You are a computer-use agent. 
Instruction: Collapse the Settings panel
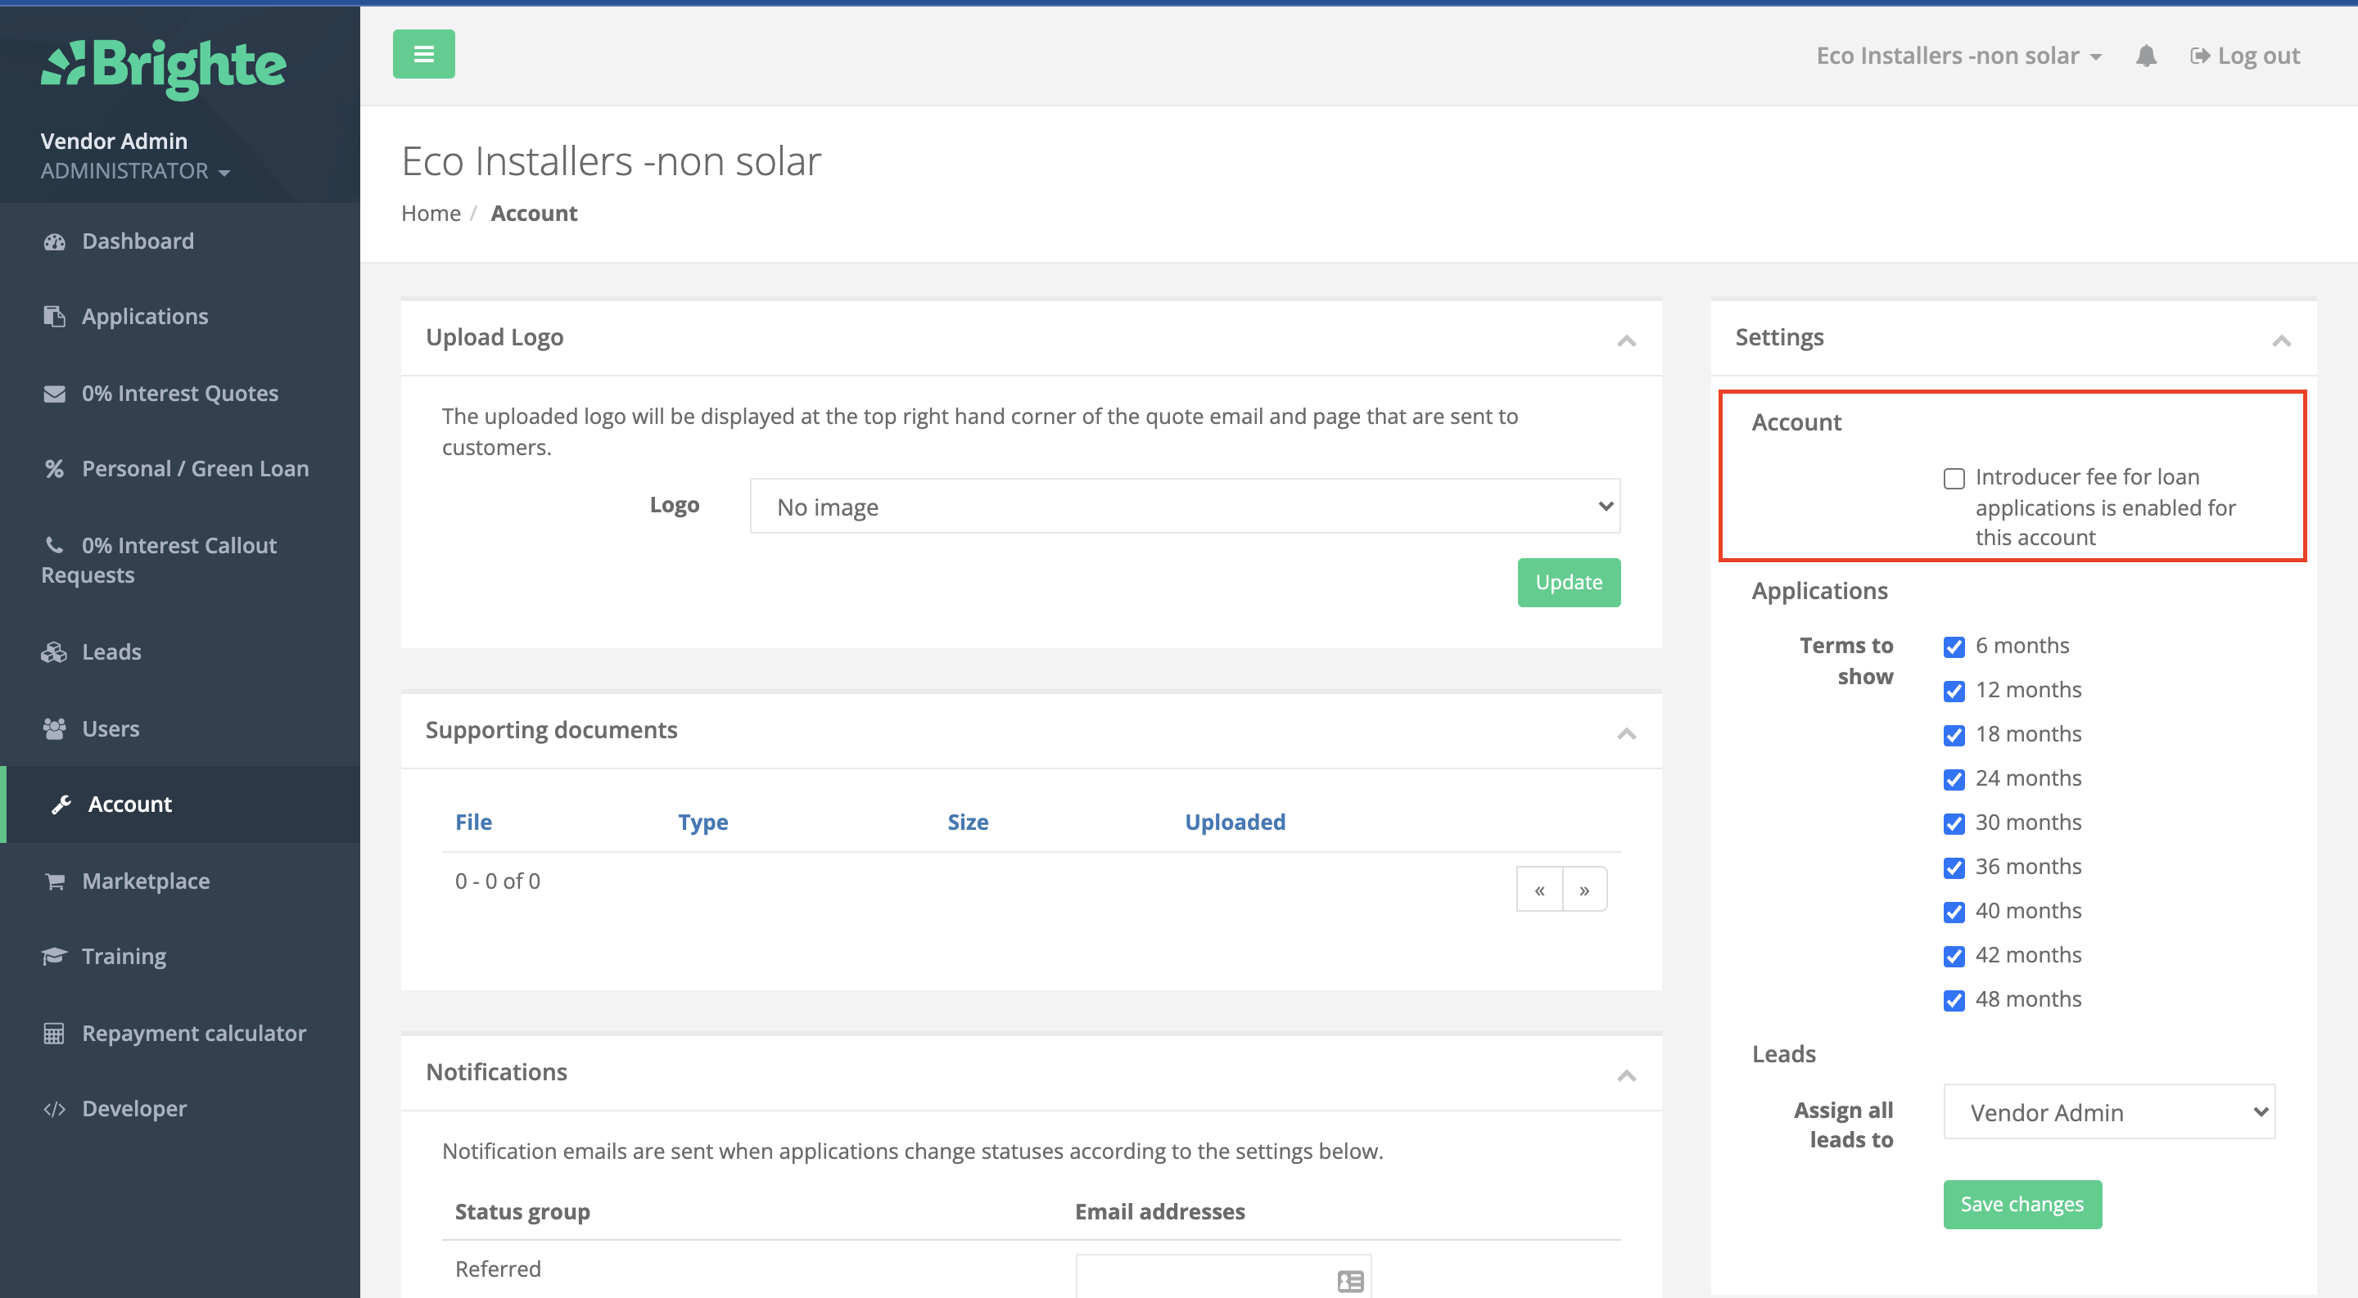tap(2281, 340)
